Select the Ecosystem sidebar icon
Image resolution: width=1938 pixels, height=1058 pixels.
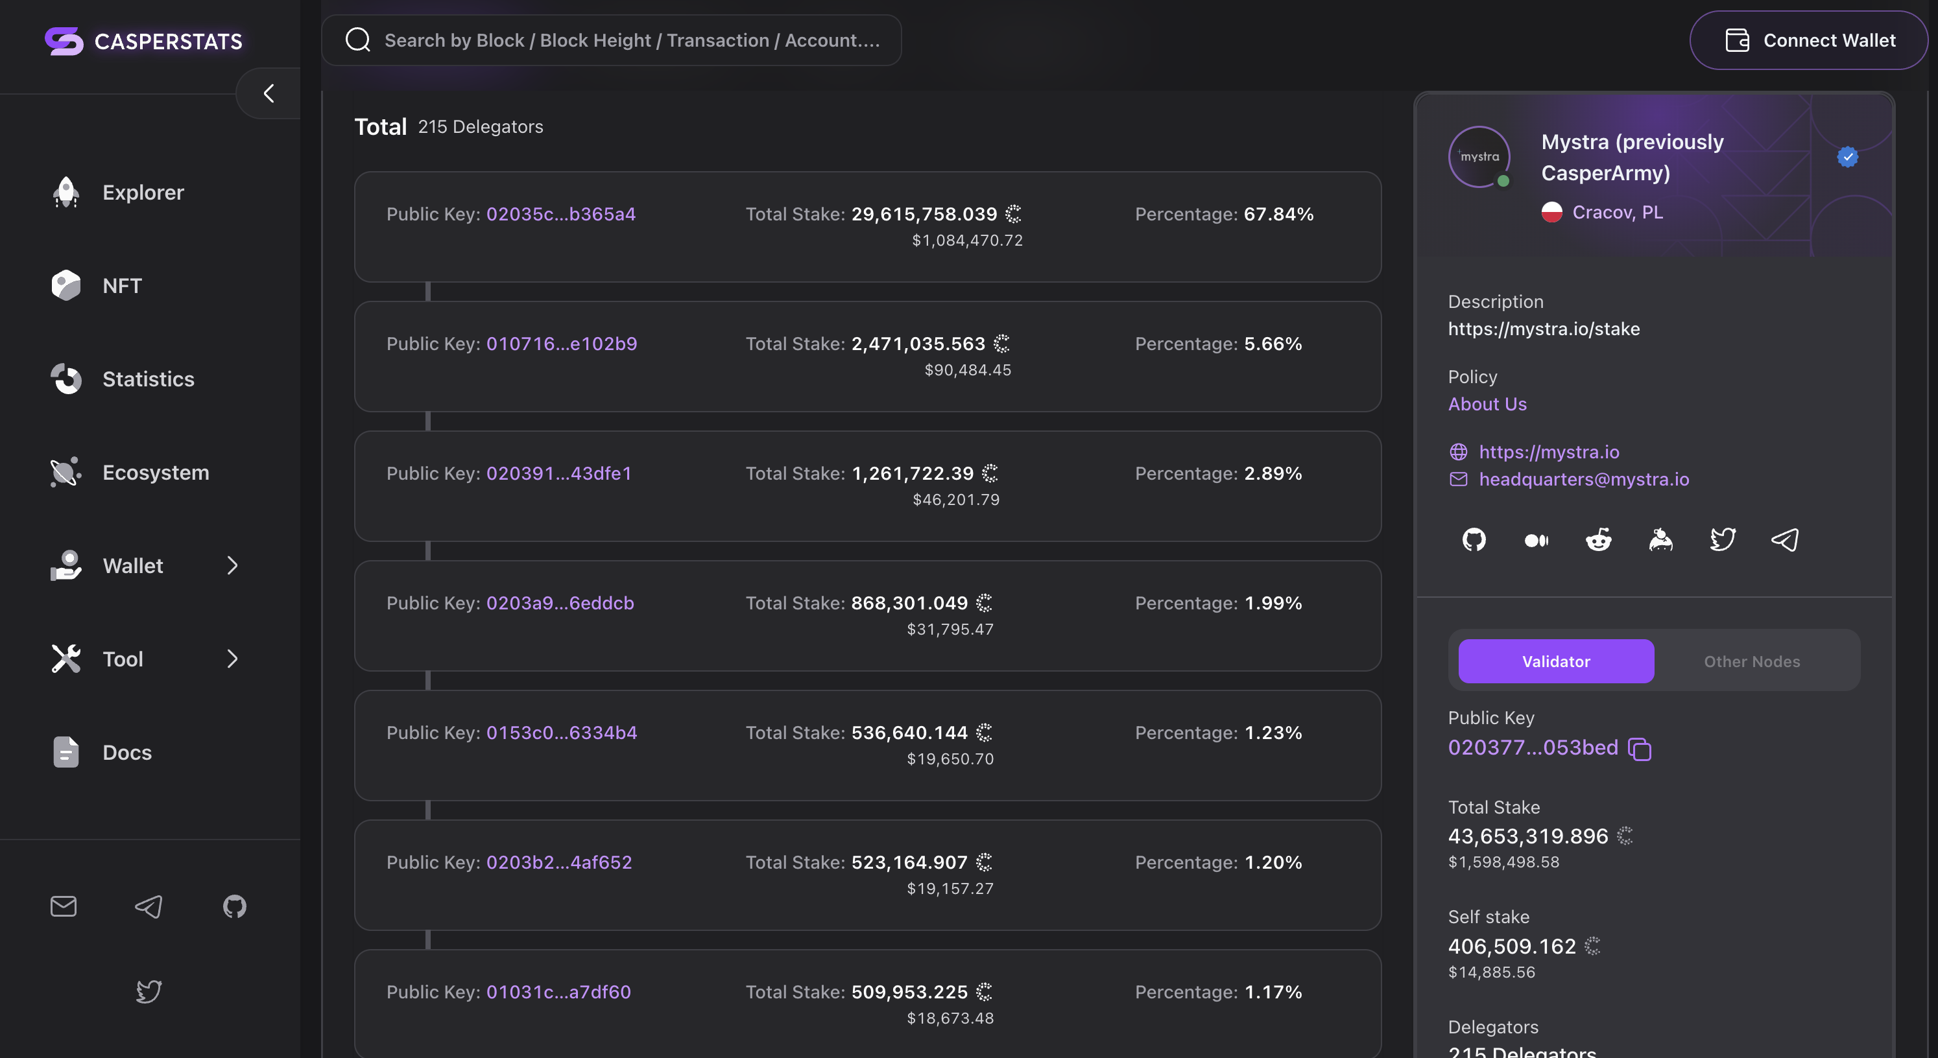pyautogui.click(x=66, y=472)
